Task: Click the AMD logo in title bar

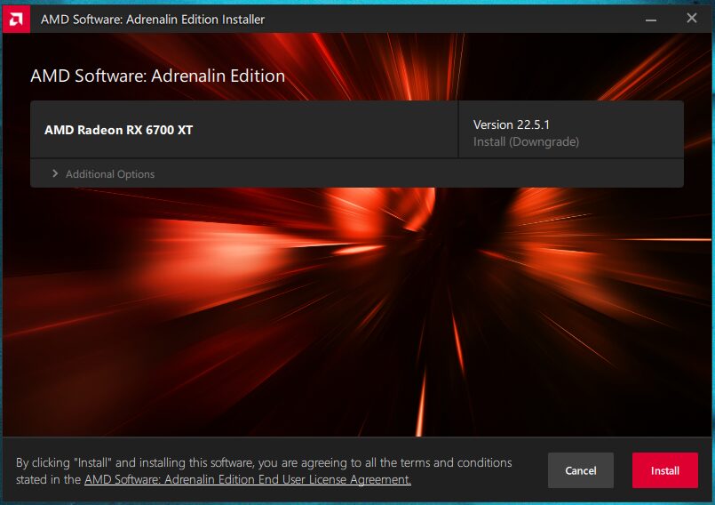Action: coord(16,20)
